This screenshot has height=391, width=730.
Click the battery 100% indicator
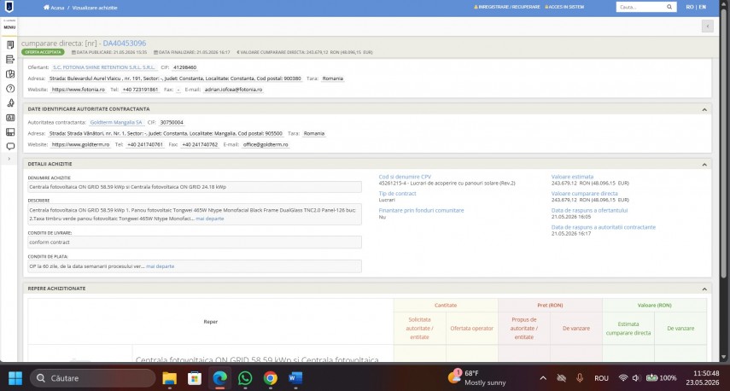661,378
